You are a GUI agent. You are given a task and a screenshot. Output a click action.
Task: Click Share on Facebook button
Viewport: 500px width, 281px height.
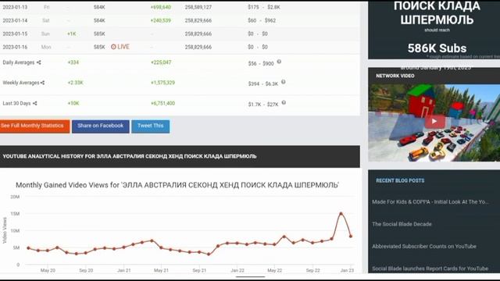101,126
